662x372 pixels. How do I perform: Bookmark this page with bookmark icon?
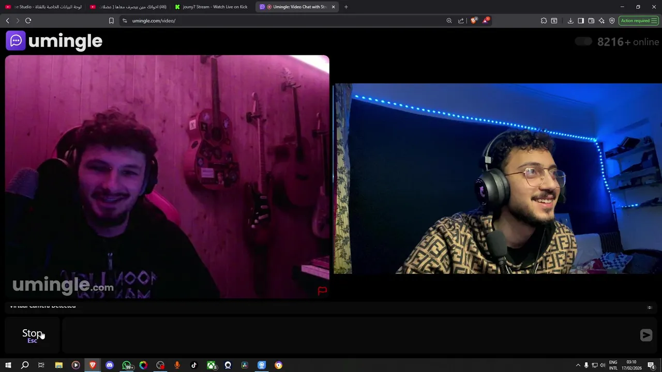point(111,21)
